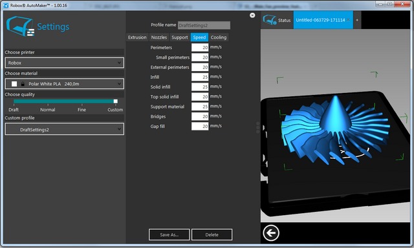Viewport: 414px width, 248px height.
Task: Click the Small perimeters speed field
Action: click(200, 57)
